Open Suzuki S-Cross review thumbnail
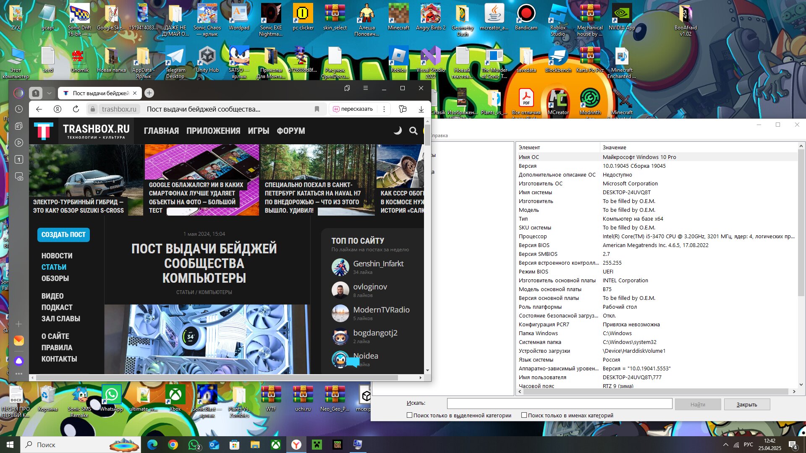Screen dimensions: 806x453 pos(86,180)
